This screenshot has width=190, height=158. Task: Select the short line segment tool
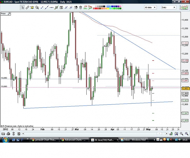point(42,8)
